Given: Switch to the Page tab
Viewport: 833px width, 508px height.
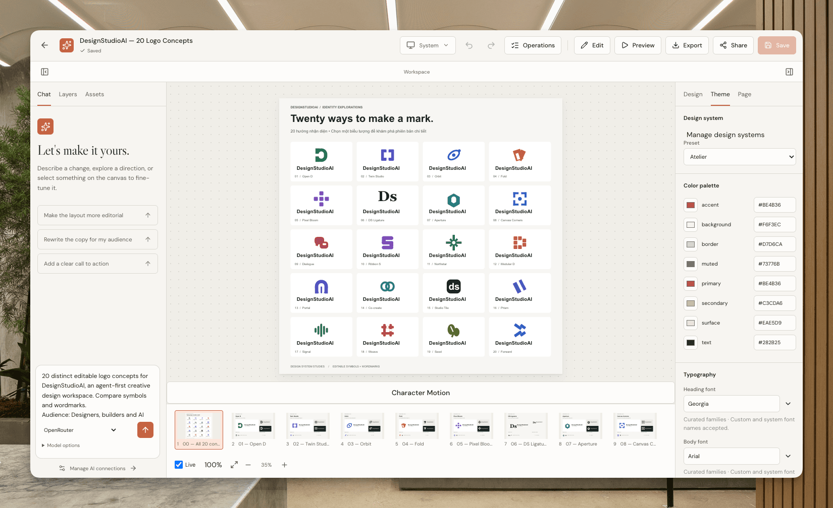Looking at the screenshot, I should click(744, 94).
